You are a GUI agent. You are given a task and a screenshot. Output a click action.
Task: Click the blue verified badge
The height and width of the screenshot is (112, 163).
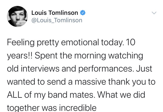click(x=83, y=13)
